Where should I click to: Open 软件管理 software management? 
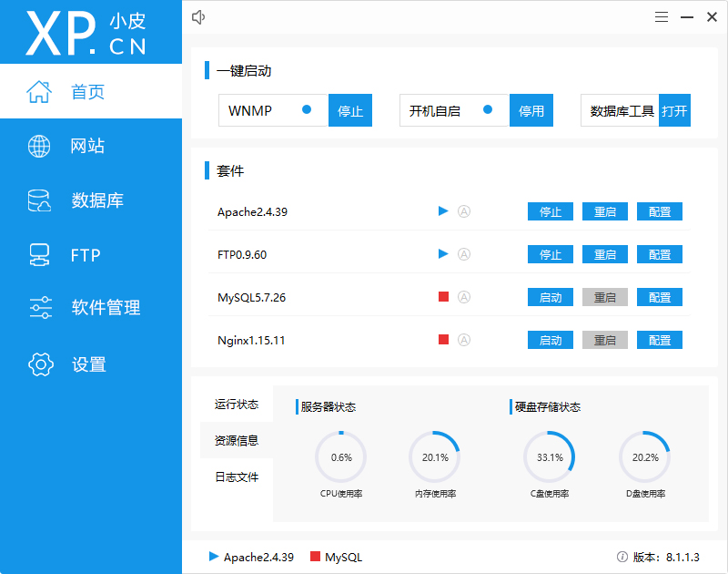tap(91, 307)
